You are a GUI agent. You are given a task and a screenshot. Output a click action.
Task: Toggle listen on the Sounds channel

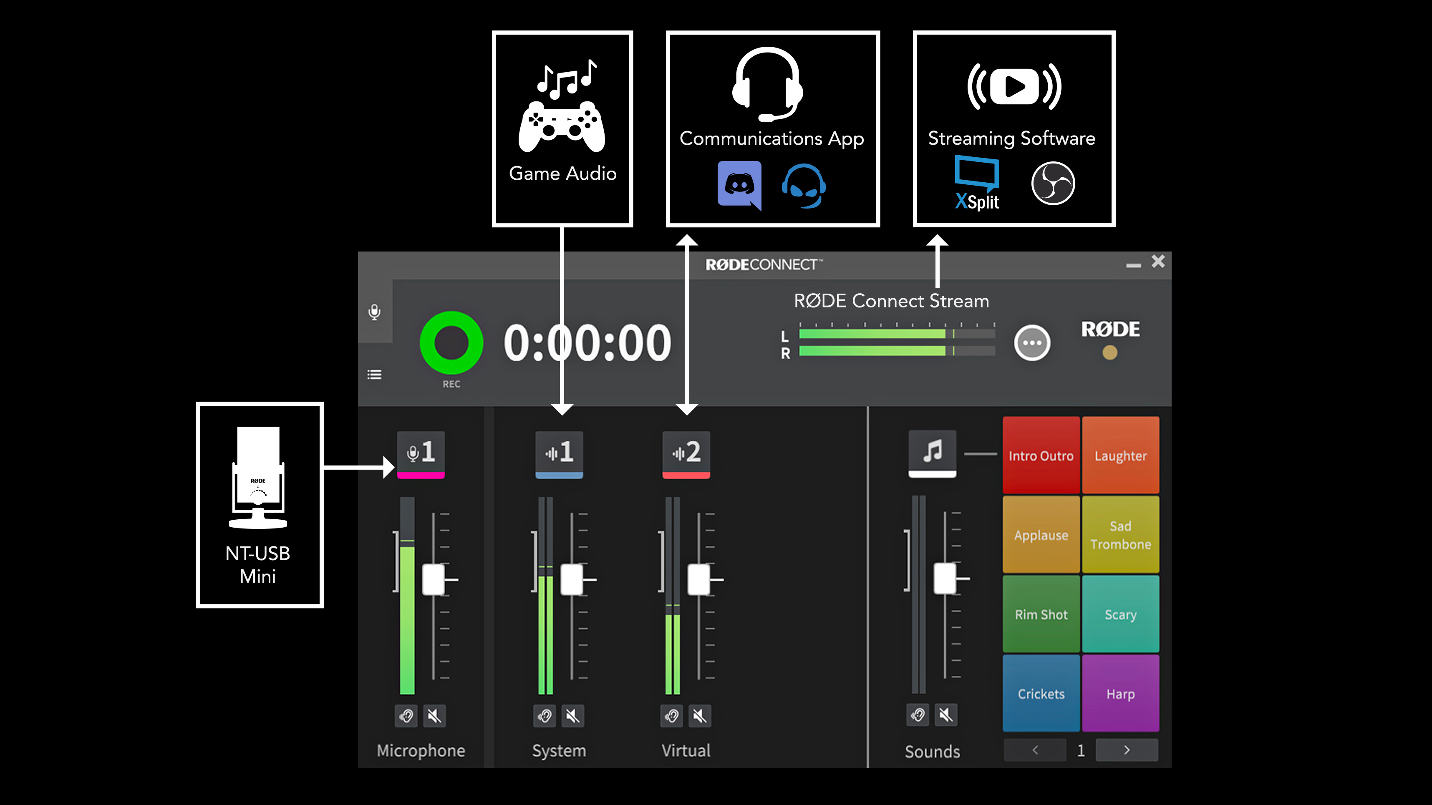pyautogui.click(x=918, y=714)
